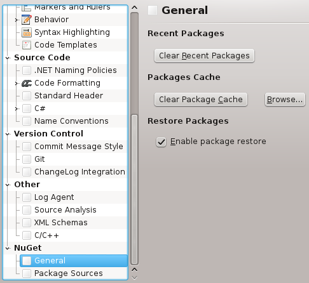Image resolution: width=309 pixels, height=283 pixels.
Task: Click the Markers and Rulers icon
Action: coord(26,8)
